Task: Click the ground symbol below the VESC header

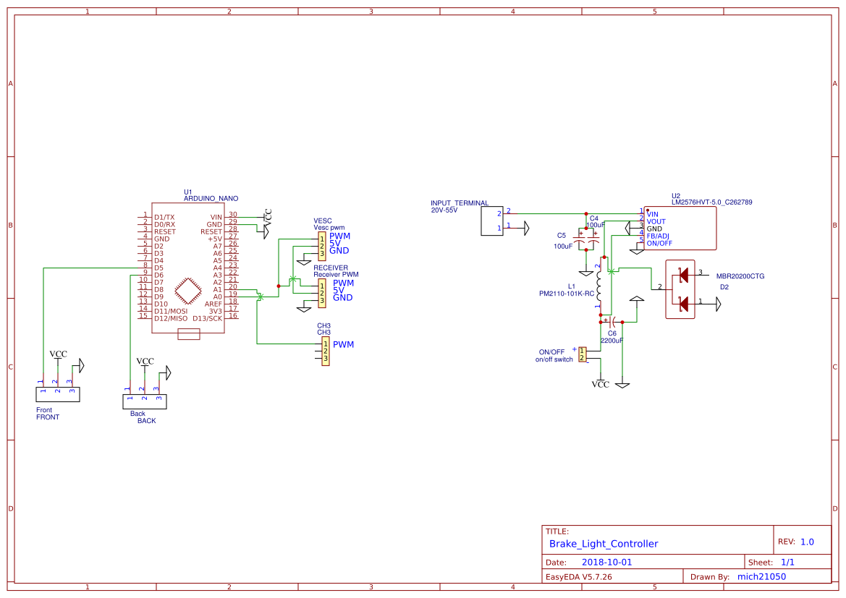Action: (304, 261)
